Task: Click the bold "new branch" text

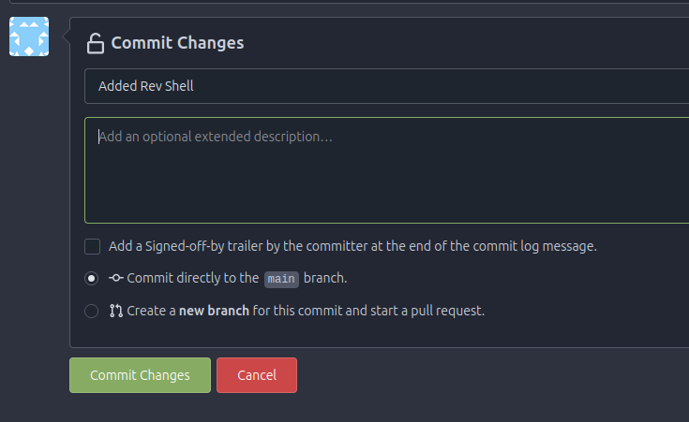Action: click(215, 311)
